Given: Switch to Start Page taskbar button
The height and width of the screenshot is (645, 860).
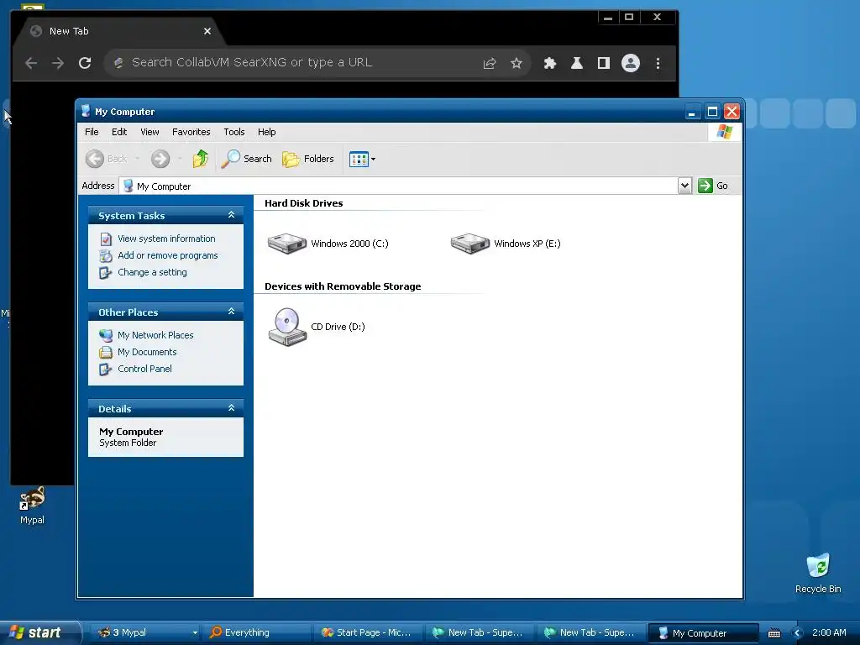Looking at the screenshot, I should tap(368, 633).
